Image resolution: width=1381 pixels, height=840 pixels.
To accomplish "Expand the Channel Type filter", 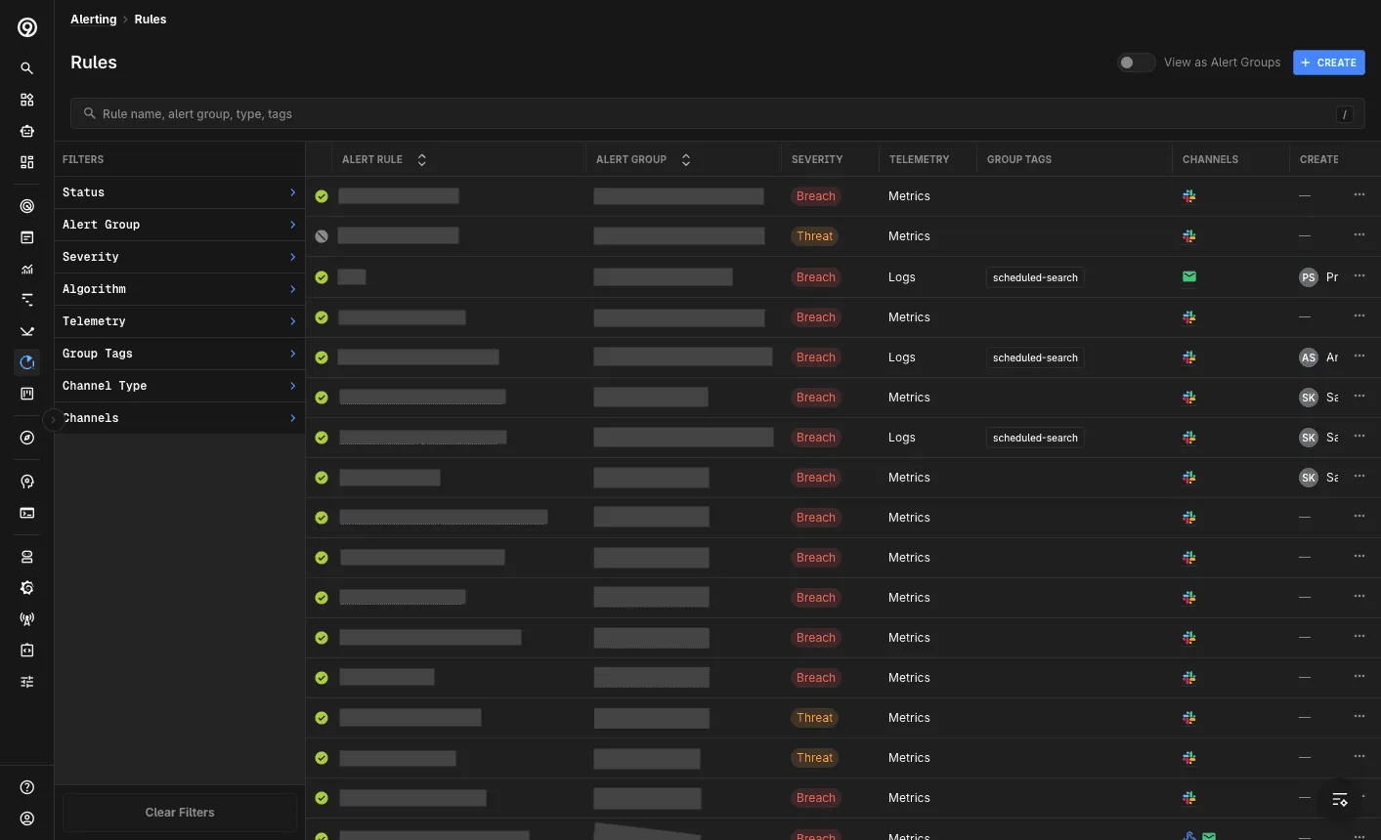I will click(x=180, y=386).
